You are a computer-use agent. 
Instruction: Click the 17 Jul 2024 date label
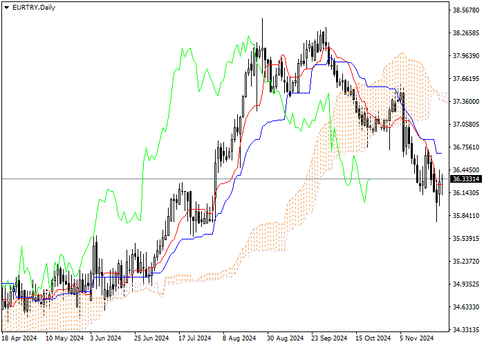[x=195, y=338]
